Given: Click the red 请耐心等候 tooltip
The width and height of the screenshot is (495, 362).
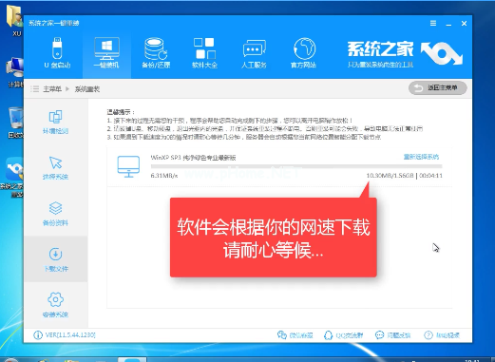Looking at the screenshot, I should coord(274,238).
